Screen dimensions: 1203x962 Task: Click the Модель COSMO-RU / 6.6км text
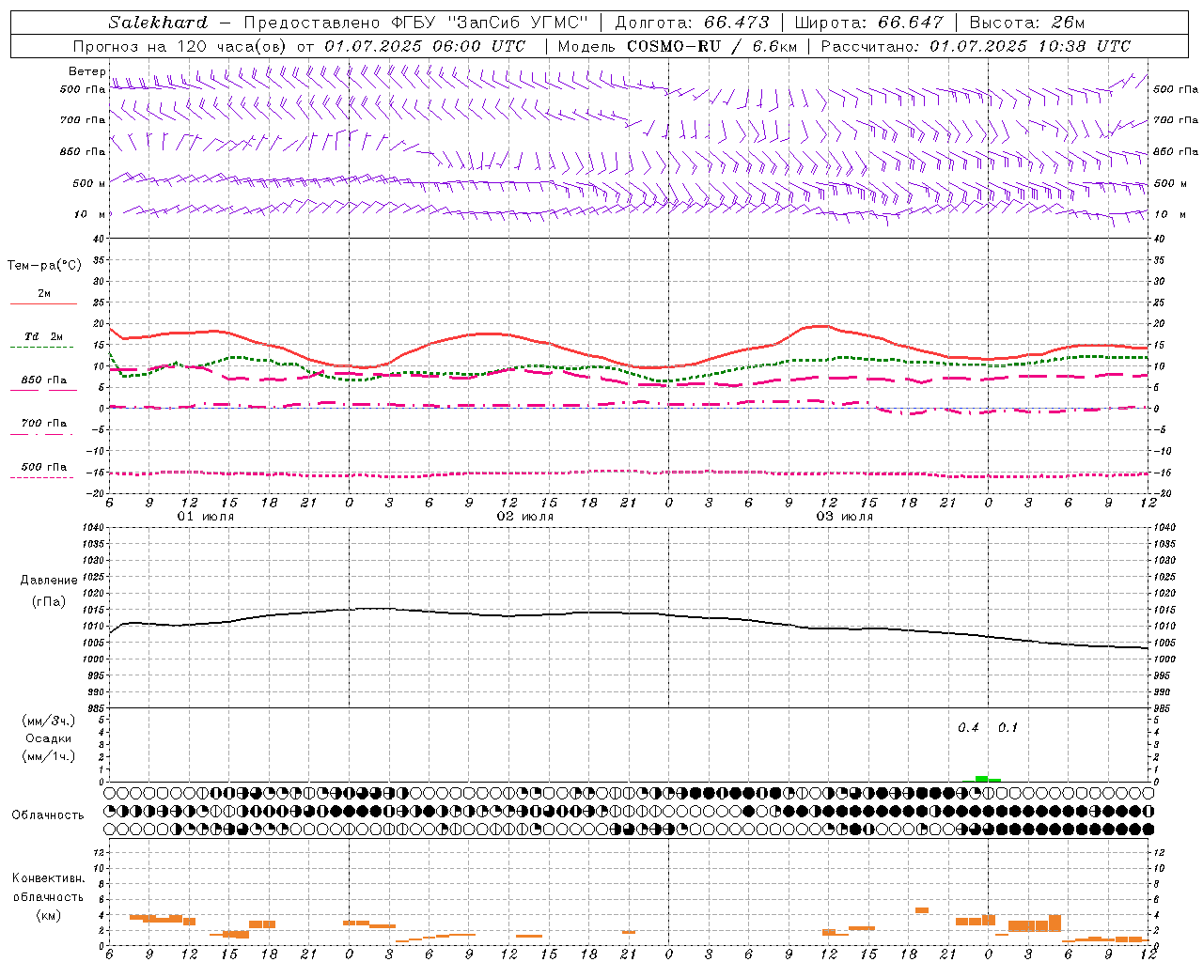(x=677, y=46)
